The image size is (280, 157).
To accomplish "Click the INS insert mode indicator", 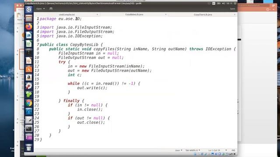I will click(x=233, y=150).
